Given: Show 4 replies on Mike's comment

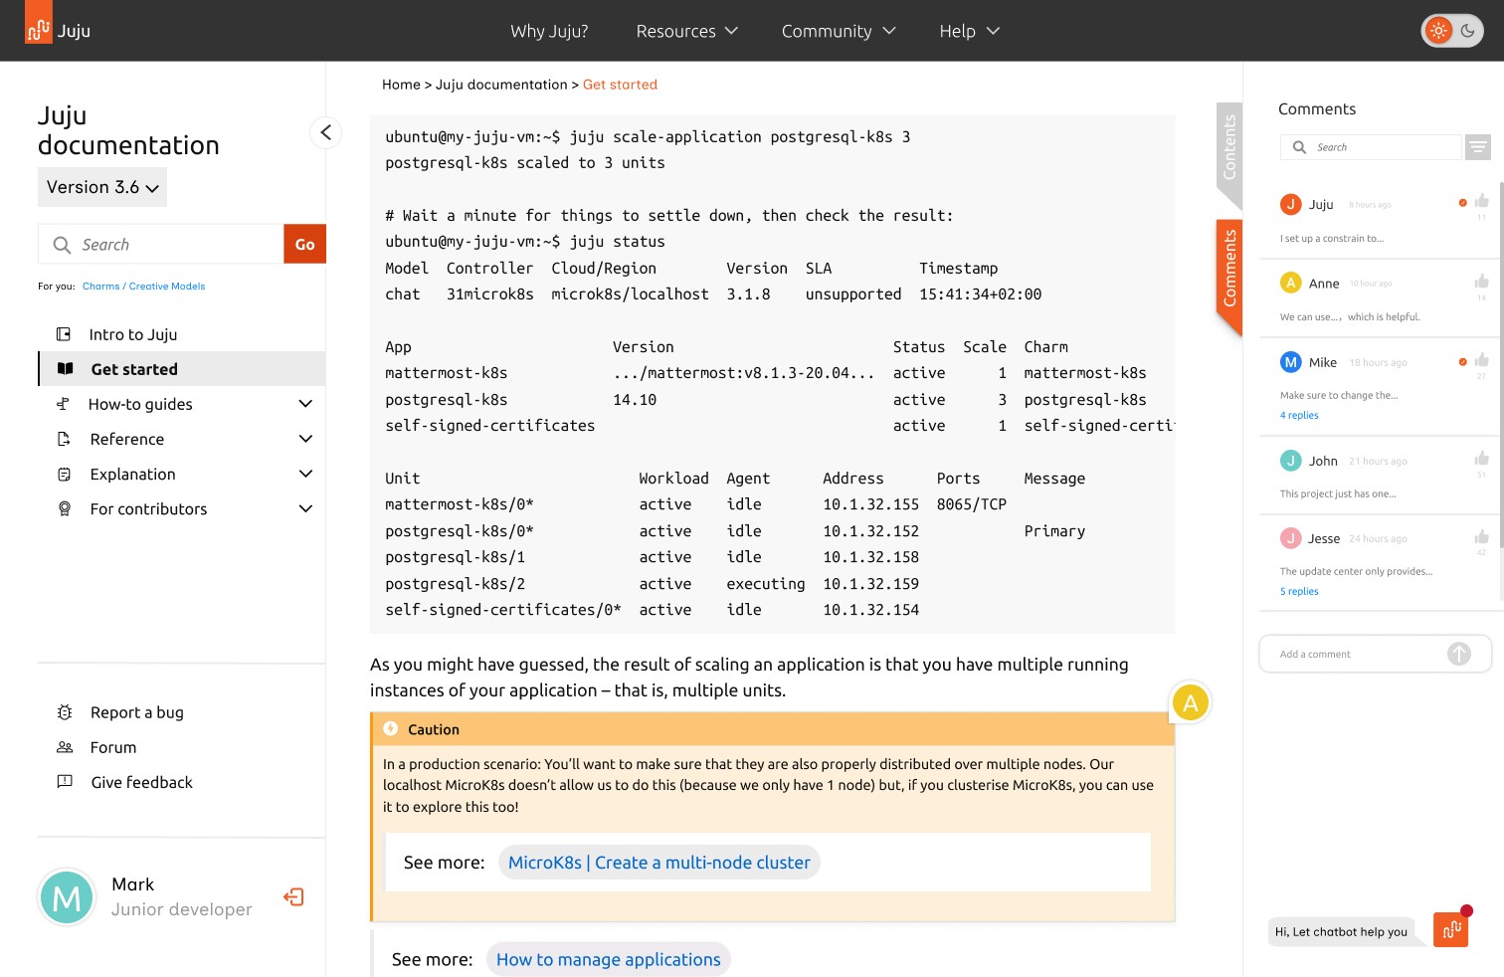Looking at the screenshot, I should [x=1299, y=416].
